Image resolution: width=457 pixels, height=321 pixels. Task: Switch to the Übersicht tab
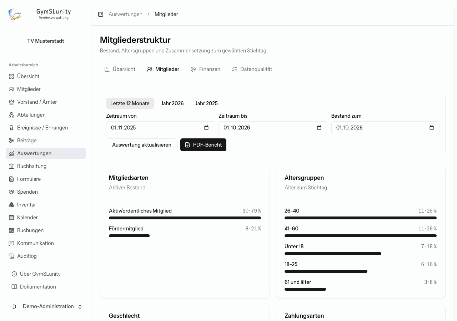pyautogui.click(x=120, y=69)
